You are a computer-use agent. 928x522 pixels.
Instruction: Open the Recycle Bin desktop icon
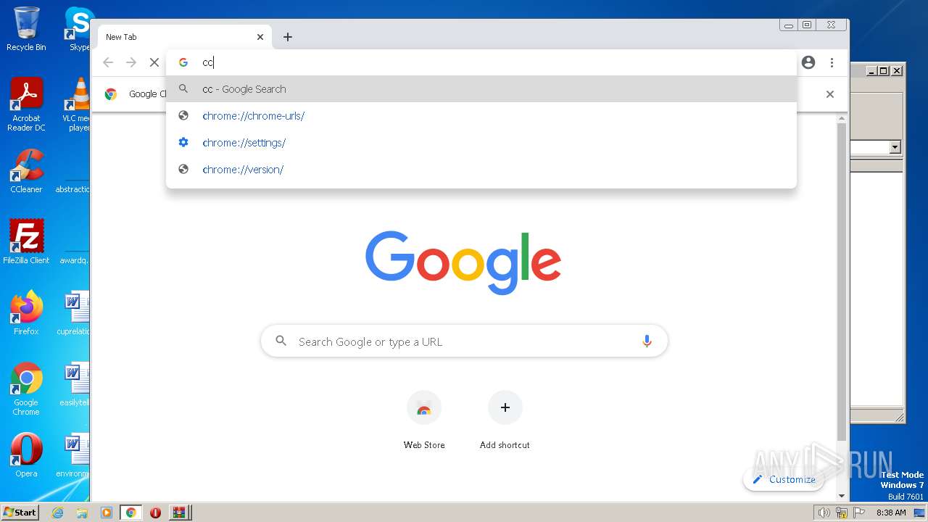(26, 29)
